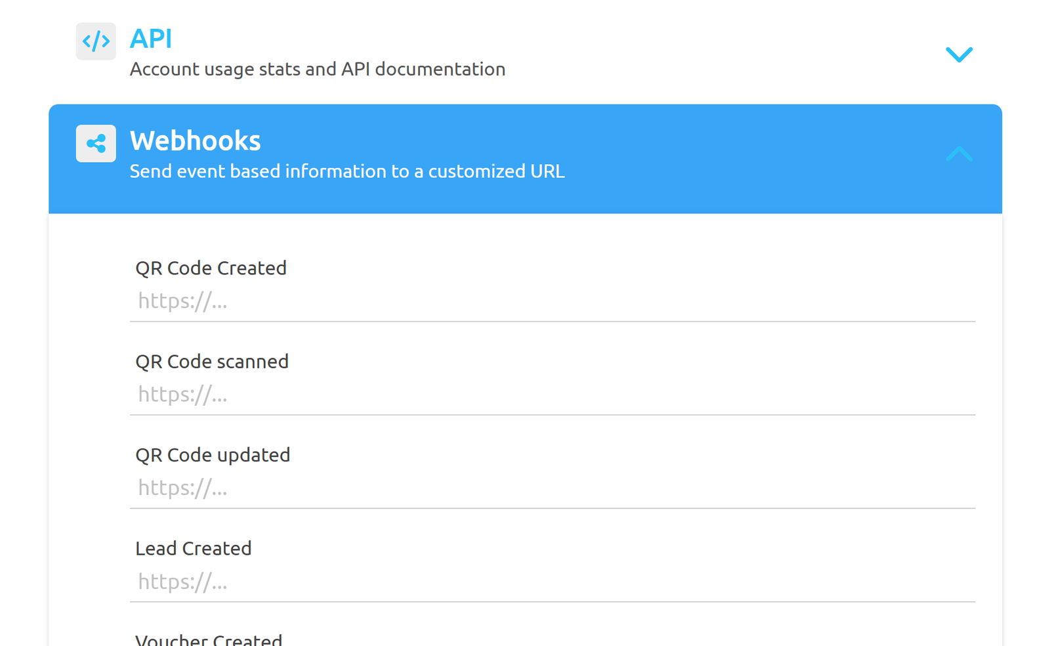The width and height of the screenshot is (1050, 646).
Task: Click the upward chevron in Webhooks header
Action: [959, 155]
